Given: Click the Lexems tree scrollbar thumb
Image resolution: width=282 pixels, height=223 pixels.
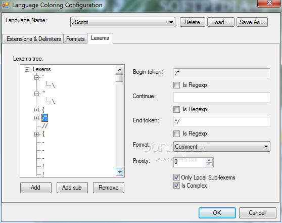Looking at the screenshot, I should point(120,78).
